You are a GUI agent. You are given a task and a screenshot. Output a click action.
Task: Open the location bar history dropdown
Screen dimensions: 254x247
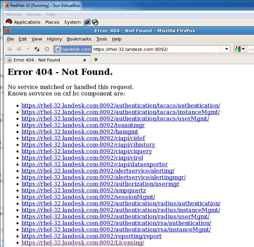[x=227, y=49]
